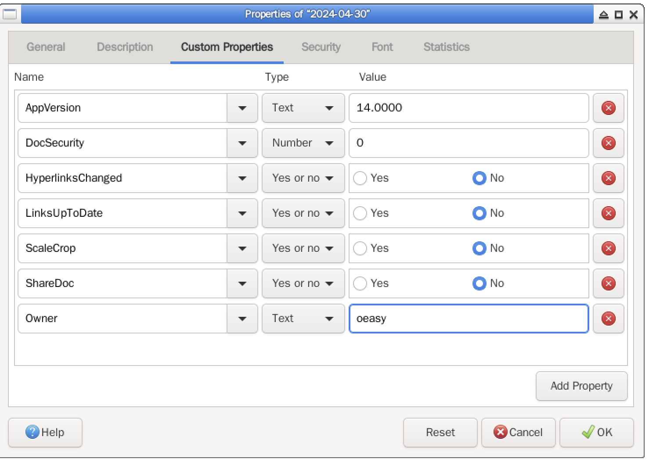Open the Font tab
Screen dimensions: 649x466
[382, 47]
